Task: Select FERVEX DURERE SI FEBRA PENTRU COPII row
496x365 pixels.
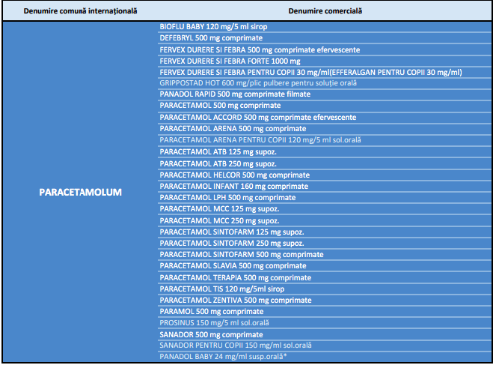Action: point(325,72)
